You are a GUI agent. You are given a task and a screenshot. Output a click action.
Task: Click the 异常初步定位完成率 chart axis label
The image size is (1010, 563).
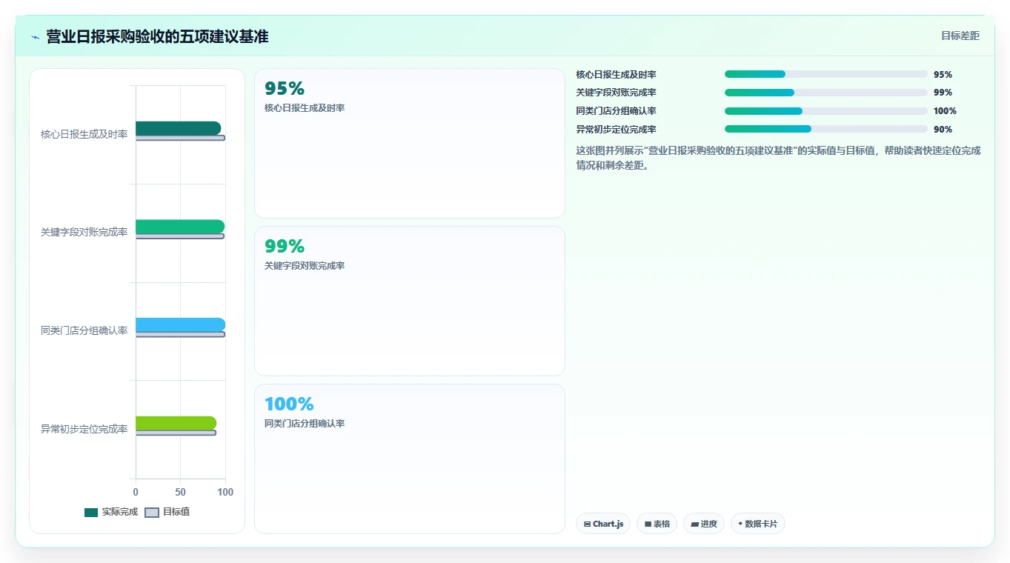pyautogui.click(x=84, y=429)
